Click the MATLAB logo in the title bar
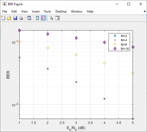147x132 pixels. 4,4
